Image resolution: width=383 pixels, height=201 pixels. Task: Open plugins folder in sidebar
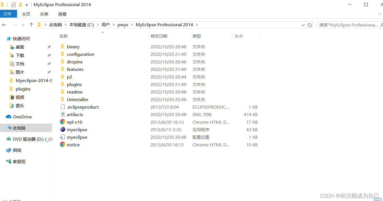coord(23,89)
